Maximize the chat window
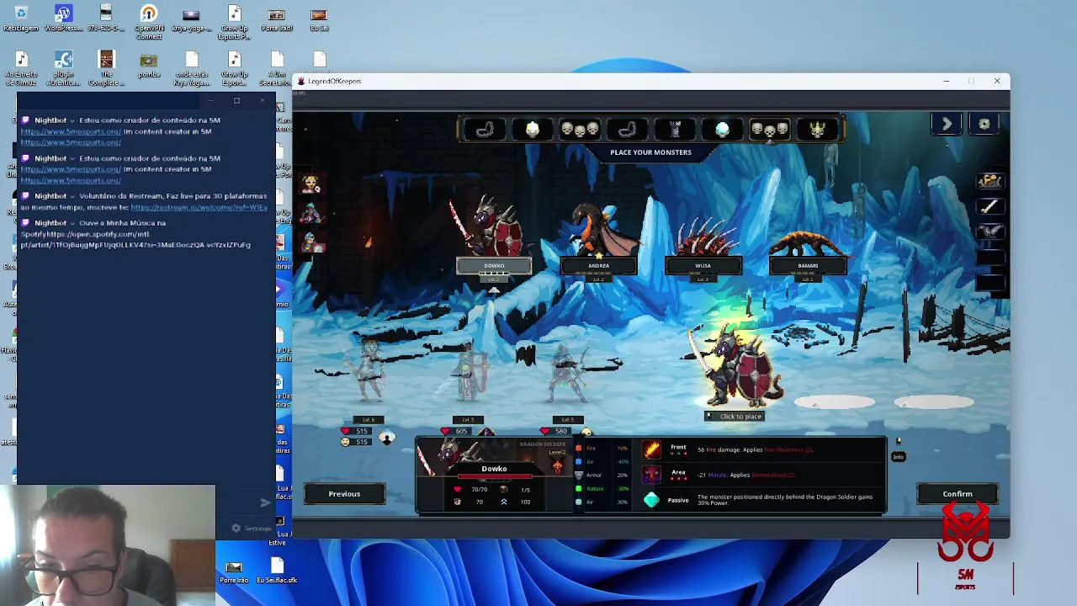 (x=236, y=101)
